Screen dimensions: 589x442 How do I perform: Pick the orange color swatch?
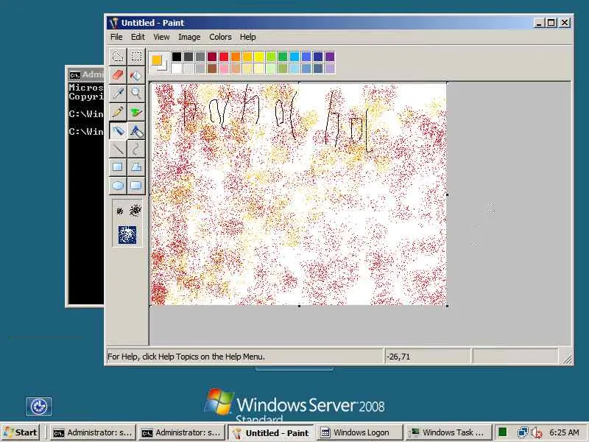pos(236,57)
